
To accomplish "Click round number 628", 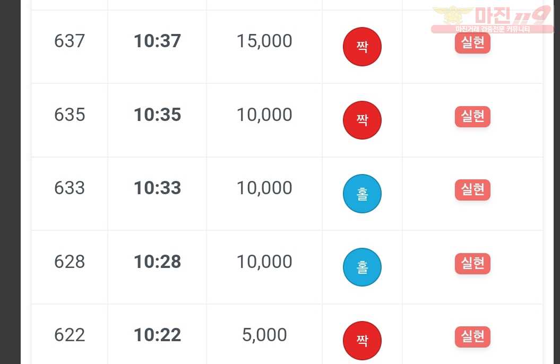I will pos(70,262).
